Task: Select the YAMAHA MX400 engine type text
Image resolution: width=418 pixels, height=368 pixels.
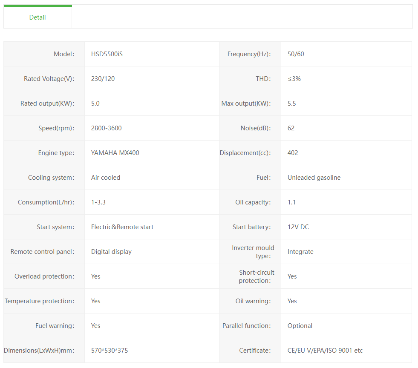Action: pyautogui.click(x=115, y=153)
